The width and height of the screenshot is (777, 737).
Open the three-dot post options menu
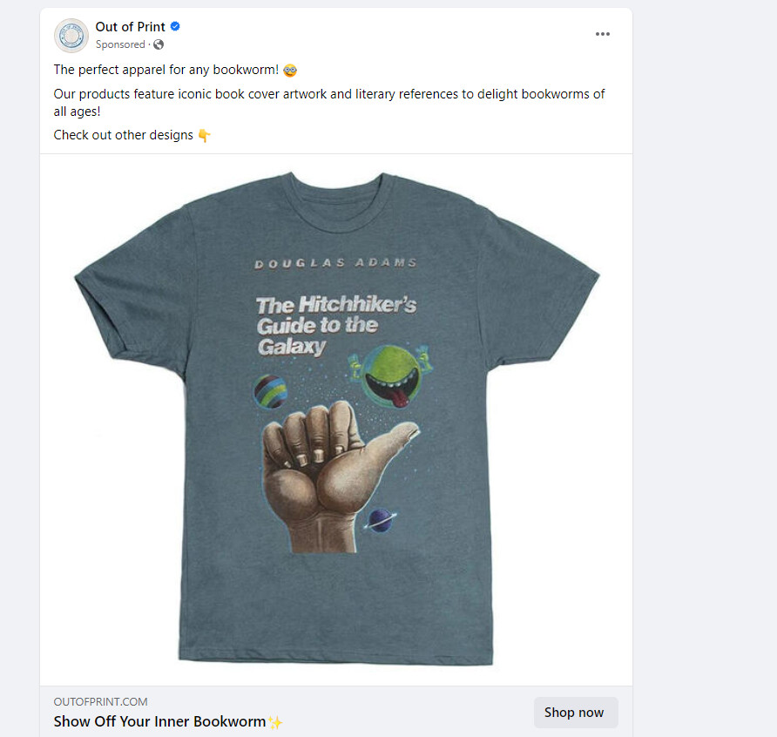(602, 34)
